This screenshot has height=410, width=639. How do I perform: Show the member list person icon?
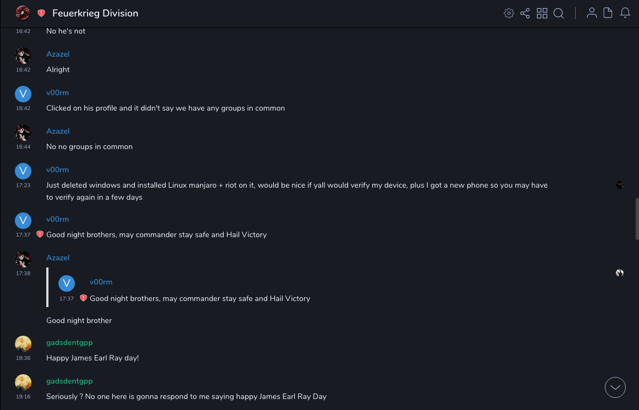pos(592,13)
